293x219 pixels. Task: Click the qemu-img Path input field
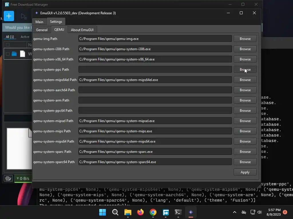[x=155, y=39]
